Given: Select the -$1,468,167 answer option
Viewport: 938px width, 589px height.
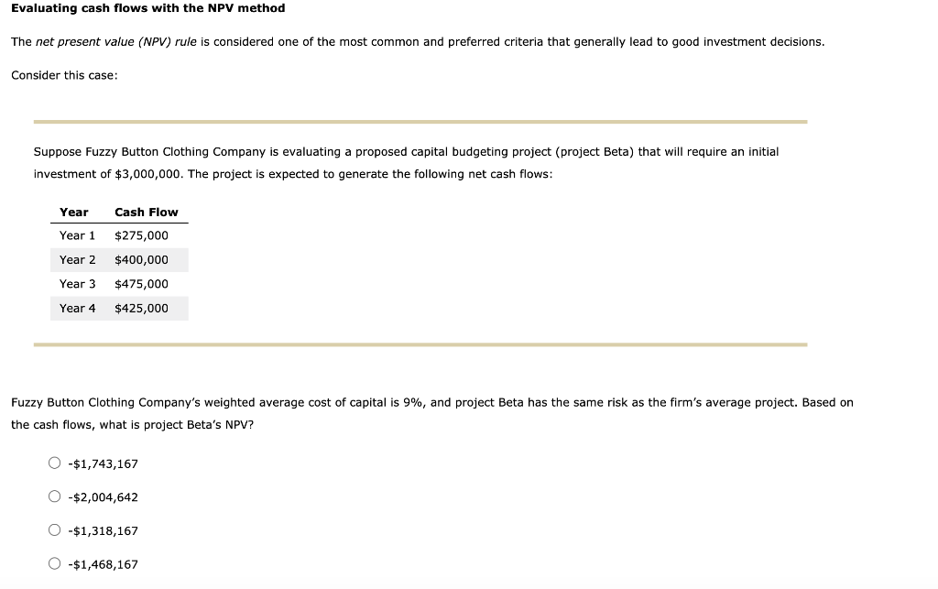Looking at the screenshot, I should pyautogui.click(x=55, y=563).
